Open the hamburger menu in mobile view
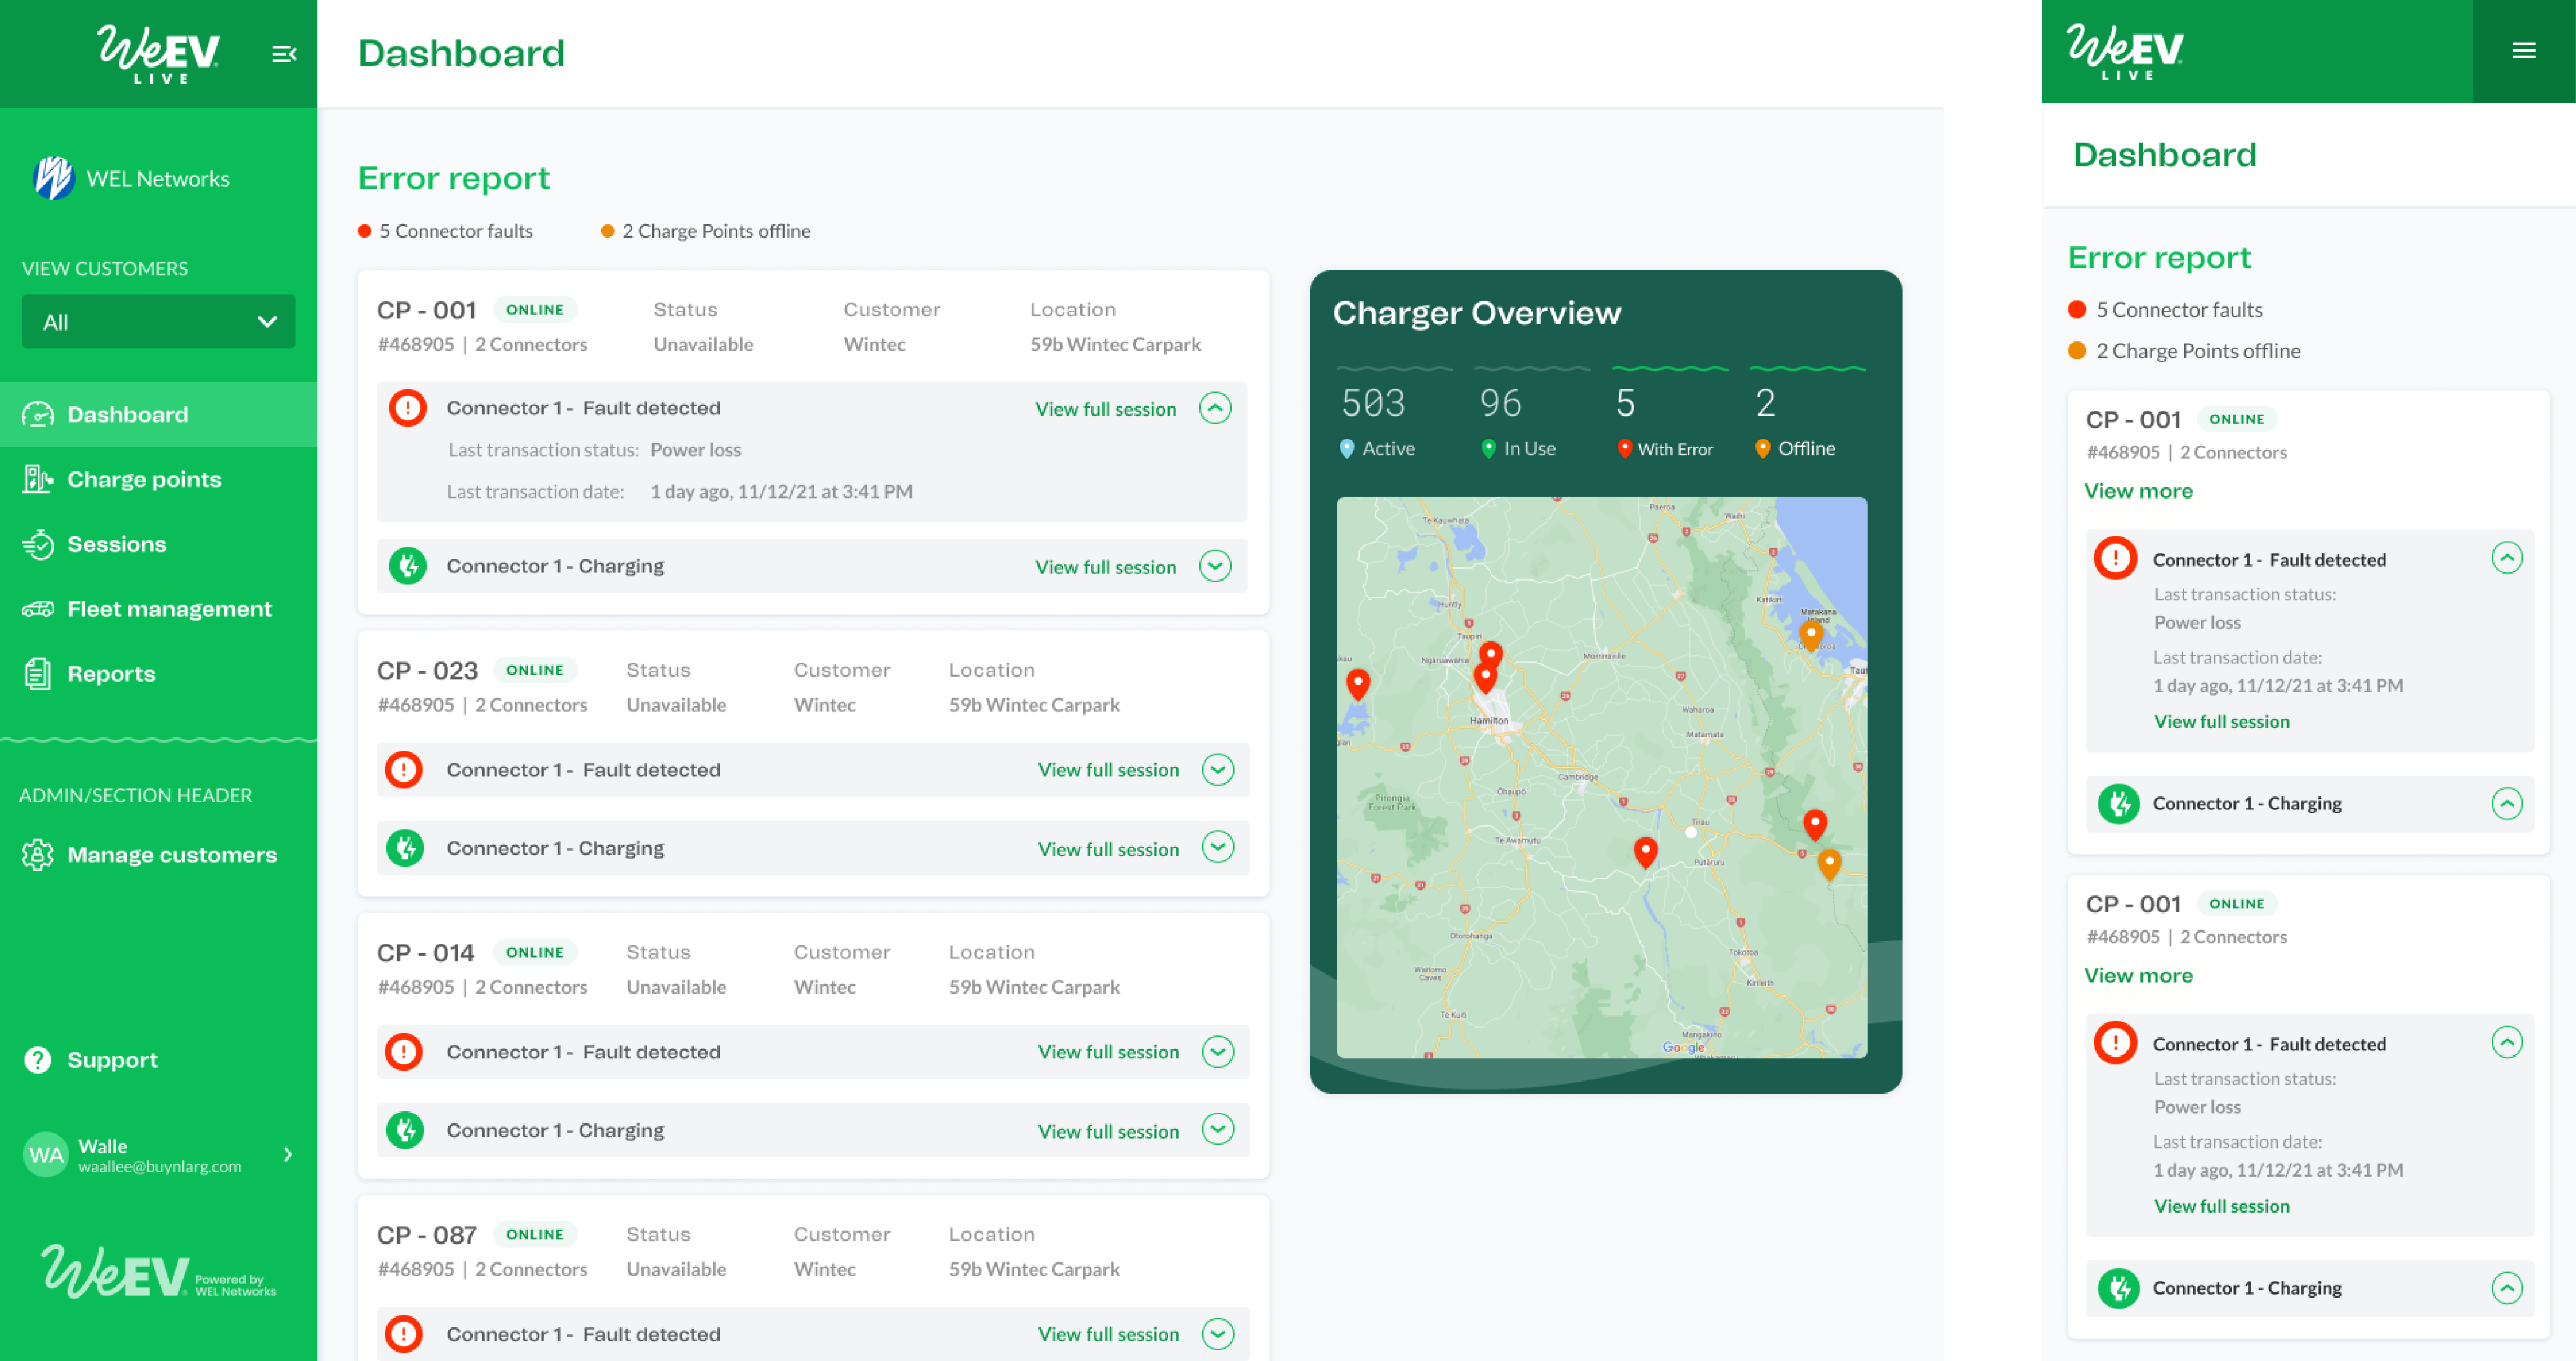Screen dimensions: 2576x1361 2524,51
